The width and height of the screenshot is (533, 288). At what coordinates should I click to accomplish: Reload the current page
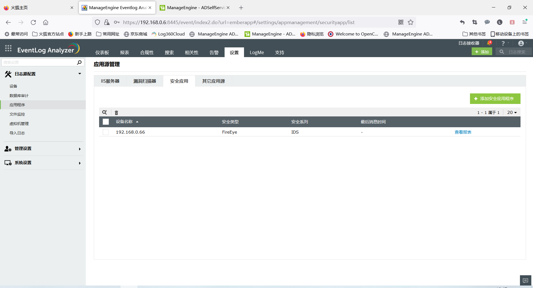[33, 22]
